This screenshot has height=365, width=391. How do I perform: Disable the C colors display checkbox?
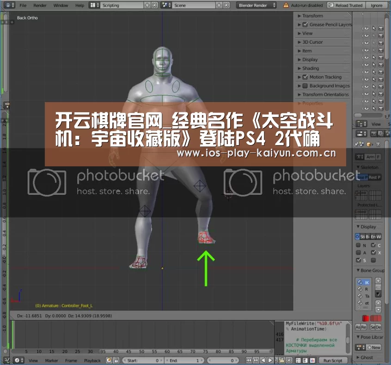point(373,245)
